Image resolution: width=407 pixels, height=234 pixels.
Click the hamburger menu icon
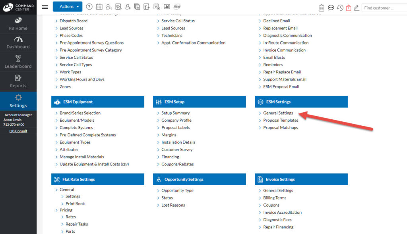point(45,7)
